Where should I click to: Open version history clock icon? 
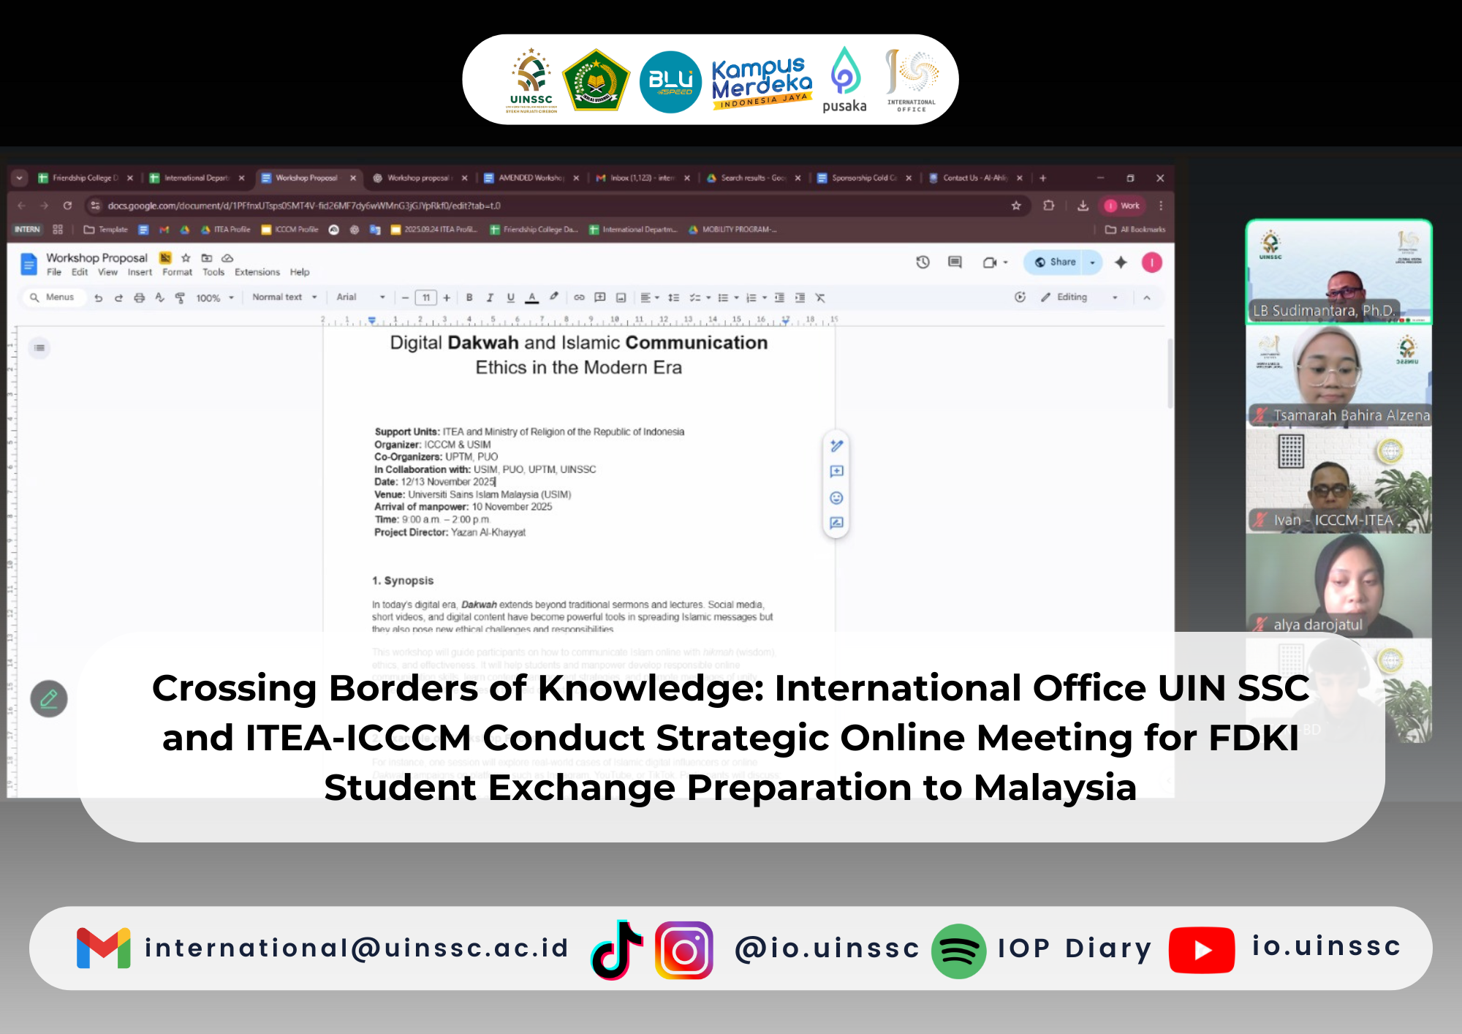point(923,262)
